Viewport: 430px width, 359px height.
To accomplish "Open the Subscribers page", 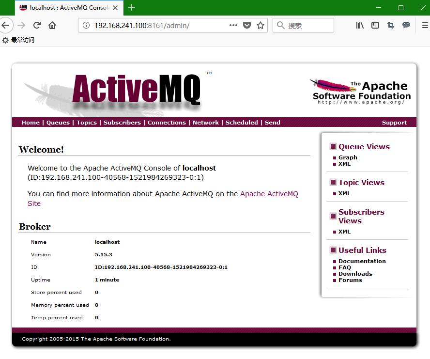I will (122, 123).
